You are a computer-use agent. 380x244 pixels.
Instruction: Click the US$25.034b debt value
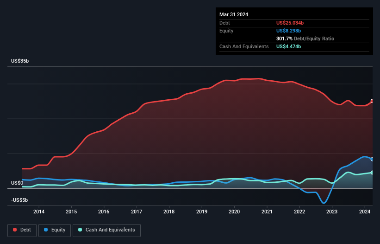click(290, 23)
